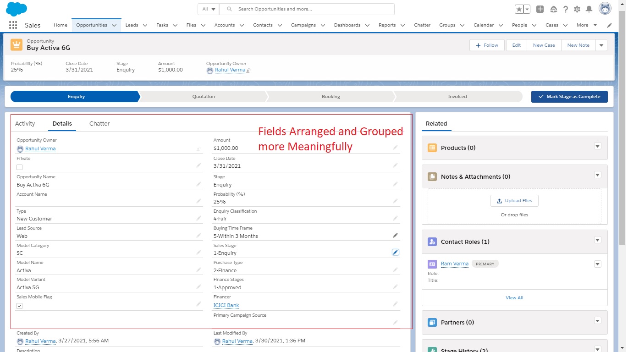Open the More navigation dropdown
Screen dimensions: 628x352
[587, 25]
